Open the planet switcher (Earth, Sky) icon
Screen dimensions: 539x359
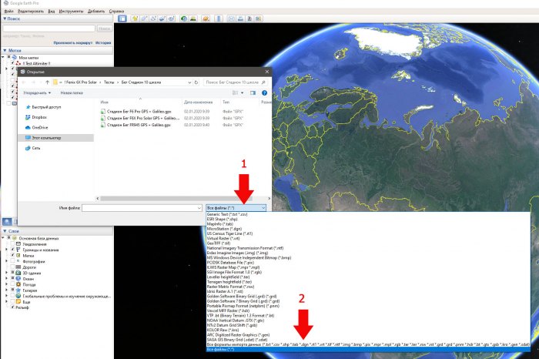click(x=206, y=18)
